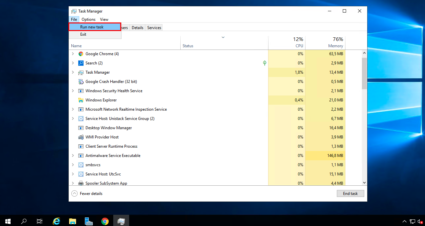The image size is (425, 226).
Task: Expand the Task Manager process row
Action: pyautogui.click(x=73, y=72)
